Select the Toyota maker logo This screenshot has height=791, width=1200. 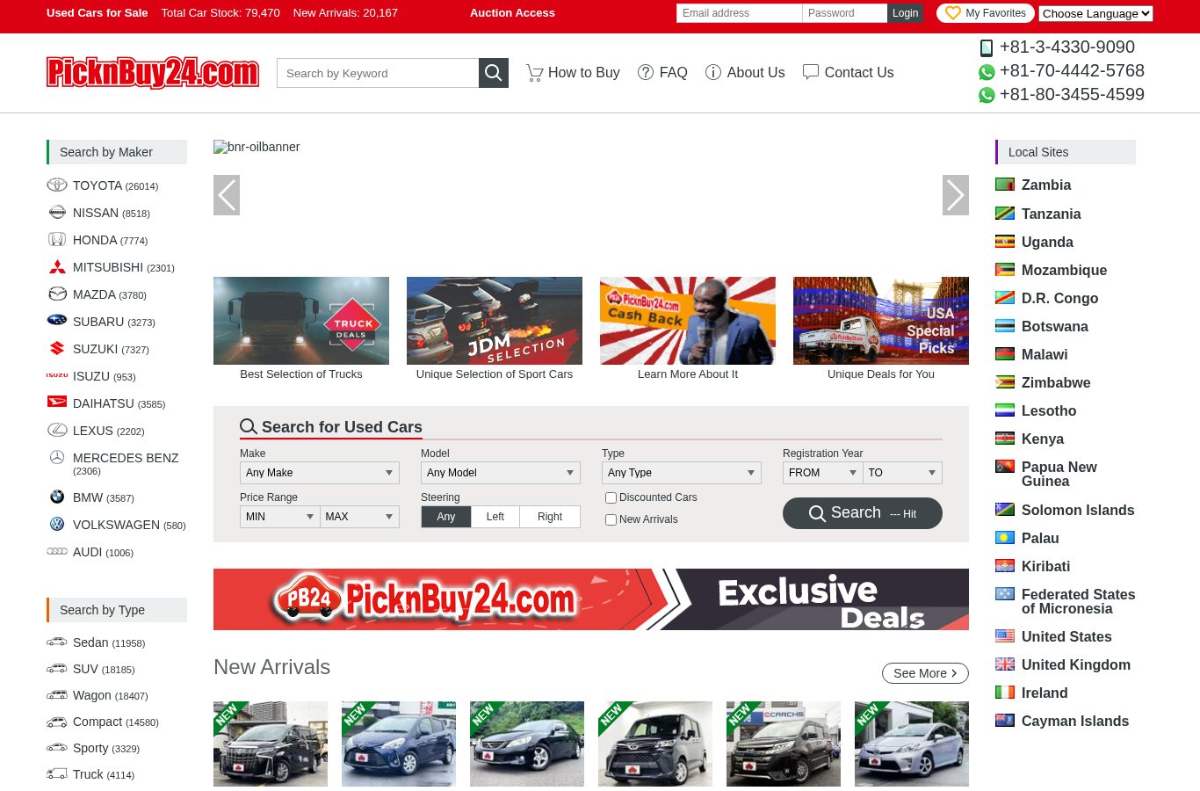tap(57, 185)
